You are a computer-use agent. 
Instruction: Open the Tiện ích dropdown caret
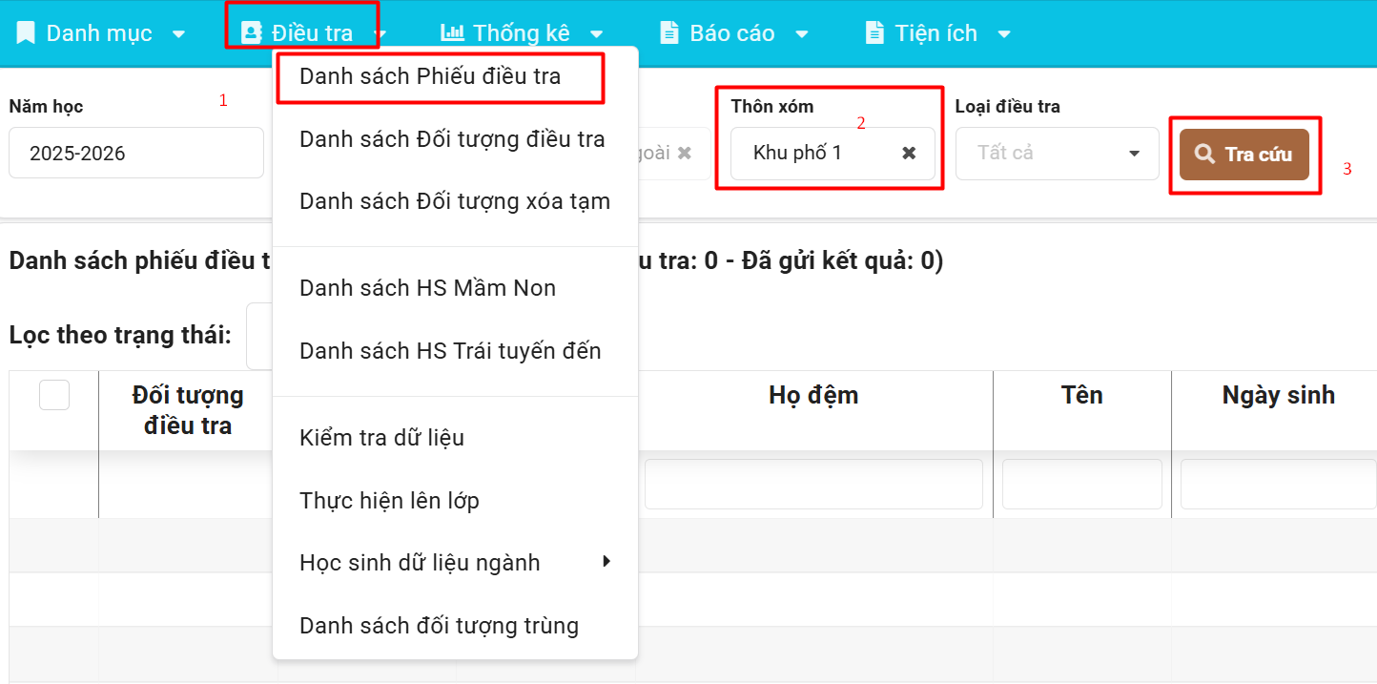[1003, 34]
